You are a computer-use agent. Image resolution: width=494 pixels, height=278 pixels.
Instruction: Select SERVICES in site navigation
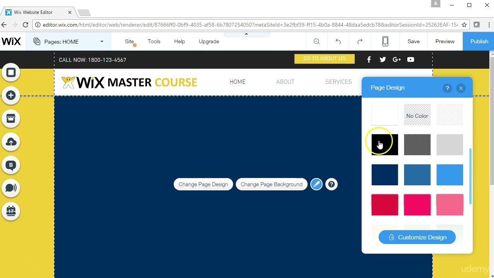tap(338, 82)
